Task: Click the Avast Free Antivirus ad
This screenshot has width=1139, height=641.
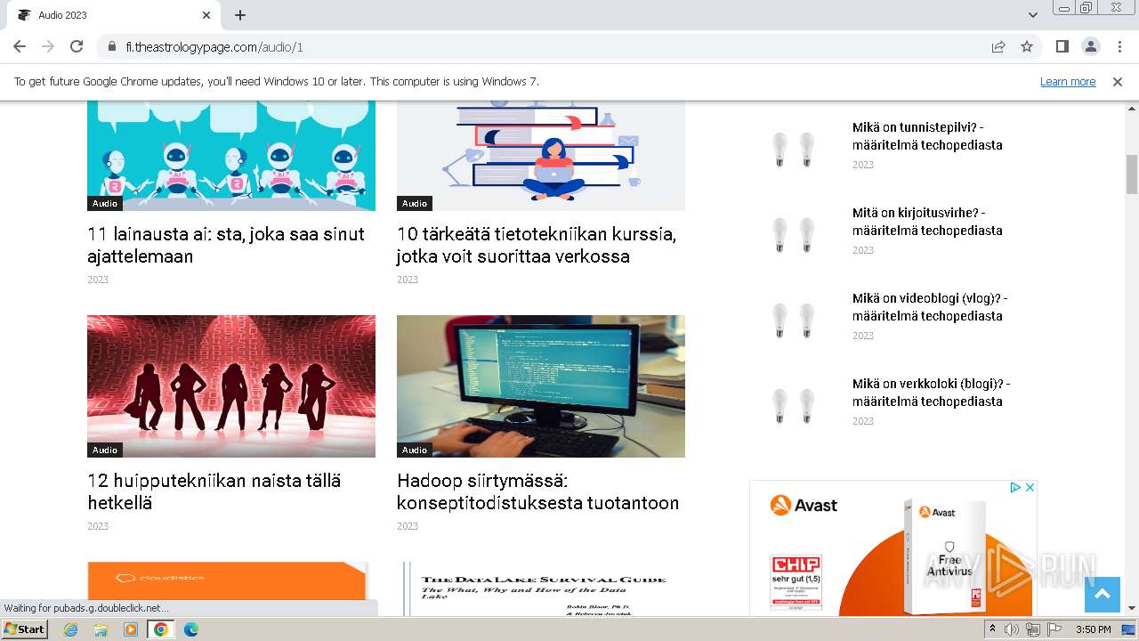Action: (893, 548)
